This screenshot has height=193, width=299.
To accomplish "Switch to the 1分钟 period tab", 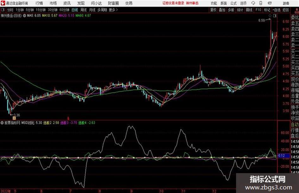I will pyautogui.click(x=20, y=10).
